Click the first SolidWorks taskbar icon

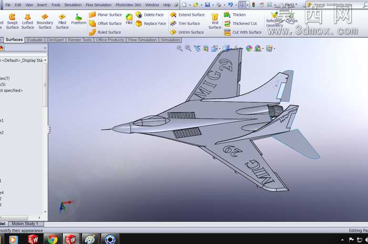click(x=33, y=239)
